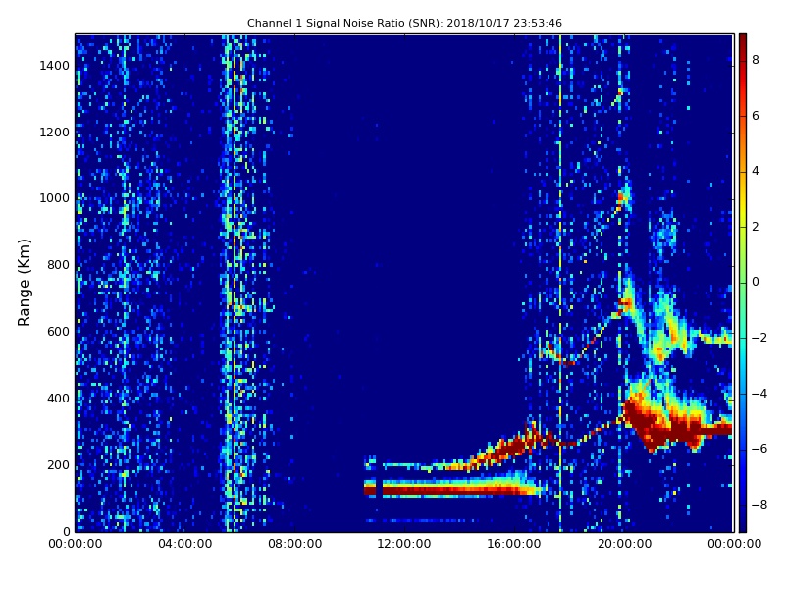Screen dimensions: 785x589
Task: Click the 600 range tick label
Action: [x=58, y=332]
